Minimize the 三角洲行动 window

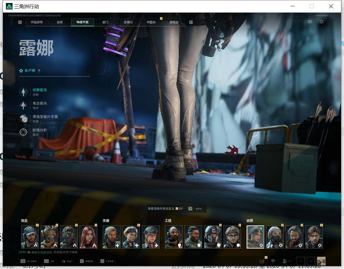pyautogui.click(x=292, y=6)
